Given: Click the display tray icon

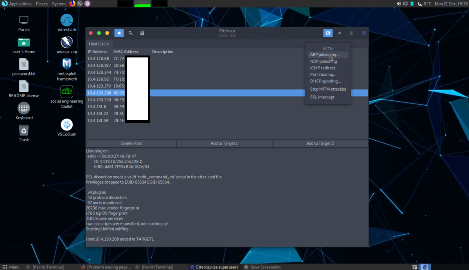Looking at the screenshot, I should pyautogui.click(x=405, y=4).
